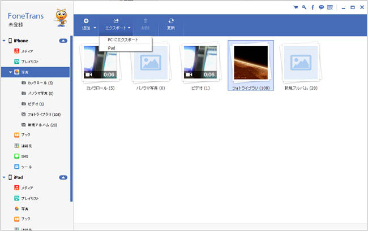Screen dimensions: 368x231
Task: Open SMS under the iPhone section
Action: click(x=24, y=156)
